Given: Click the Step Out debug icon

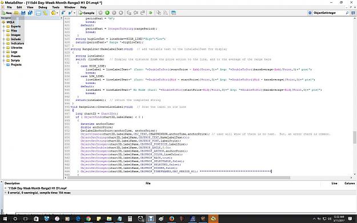Looking at the screenshot, I should [x=143, y=13].
